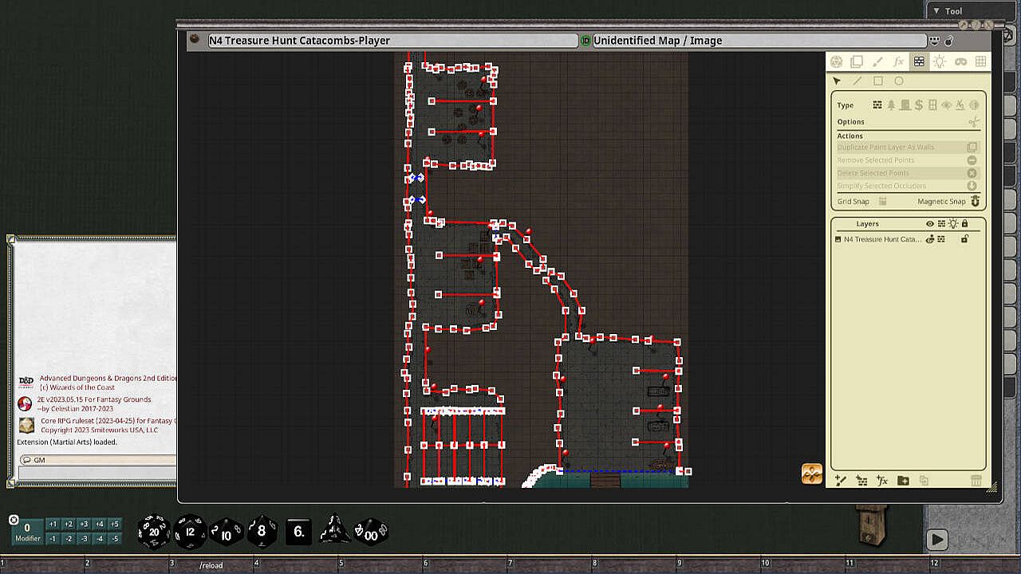Toggle layer visibility eye in Layers header
The image size is (1021, 574).
[929, 224]
